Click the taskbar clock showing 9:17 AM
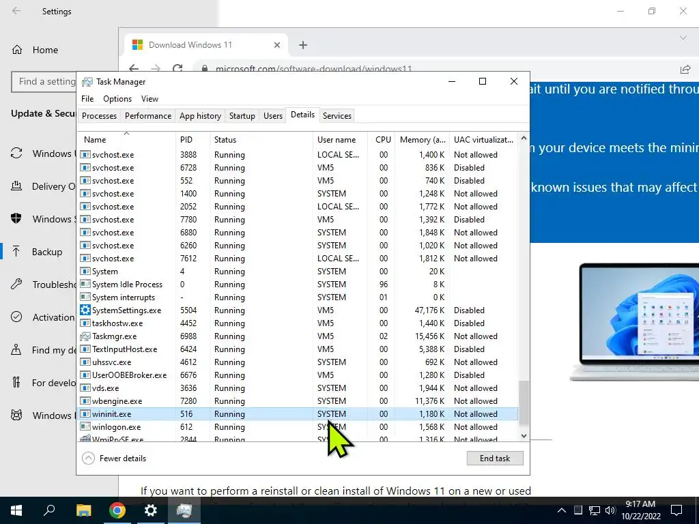The height and width of the screenshot is (524, 699). [x=640, y=510]
